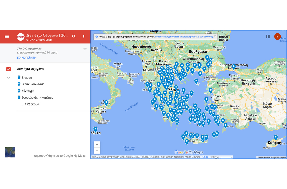Star this map with the star icon

click(85, 49)
